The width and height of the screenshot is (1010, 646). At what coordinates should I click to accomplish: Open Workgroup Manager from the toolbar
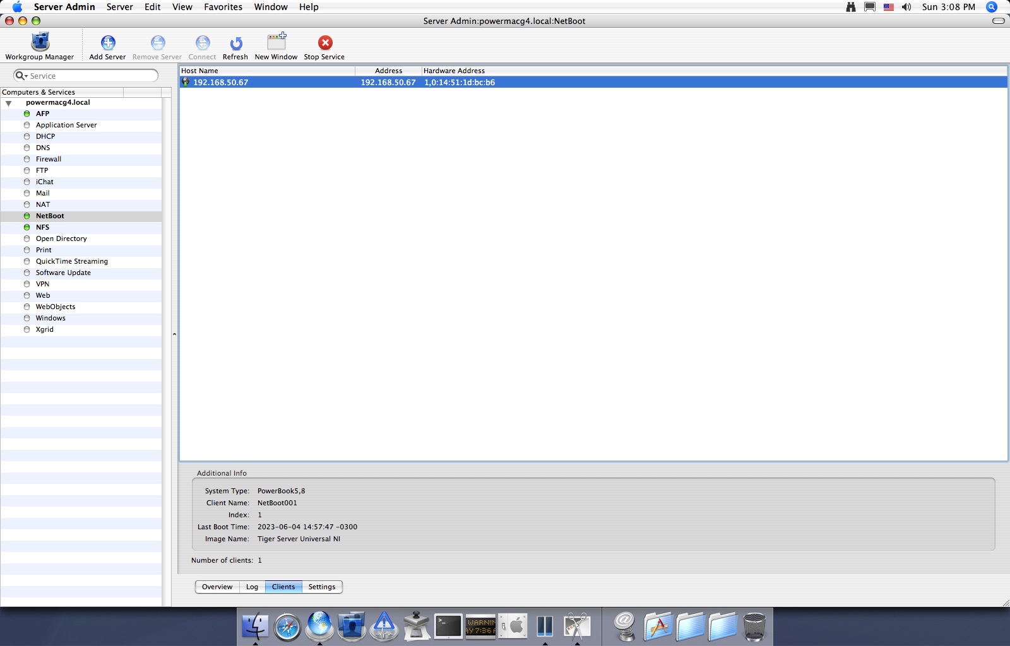point(40,46)
